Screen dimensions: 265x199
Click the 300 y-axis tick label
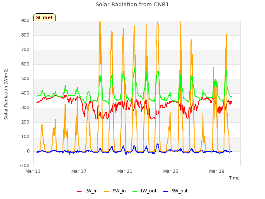pyautogui.click(x=25, y=108)
